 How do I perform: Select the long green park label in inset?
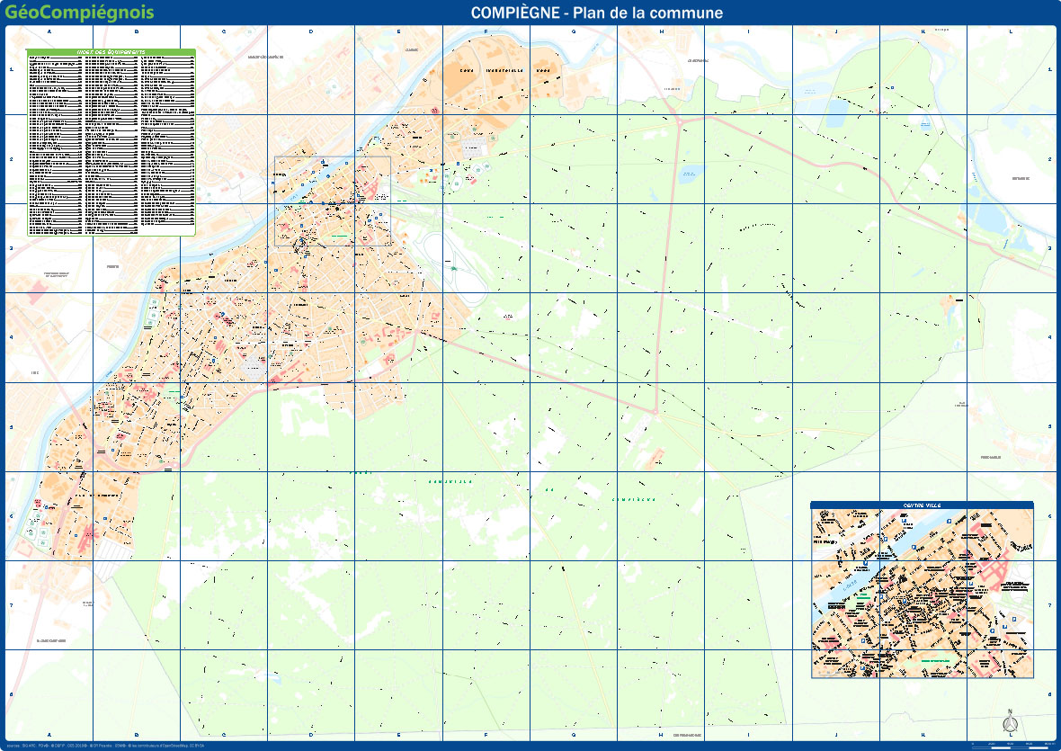(x=936, y=659)
